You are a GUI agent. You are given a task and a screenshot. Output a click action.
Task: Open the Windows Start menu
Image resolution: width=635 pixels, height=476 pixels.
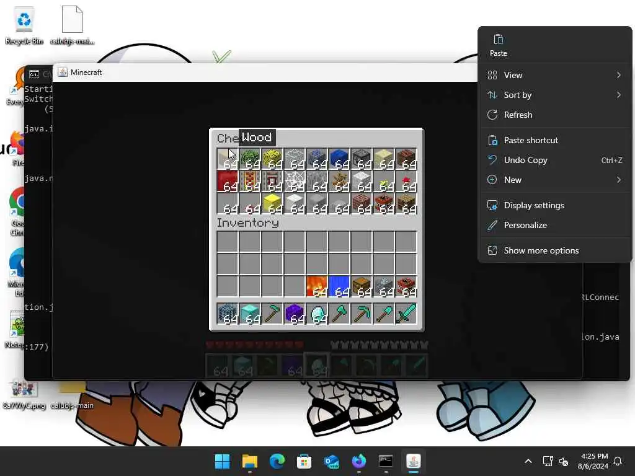(x=222, y=461)
